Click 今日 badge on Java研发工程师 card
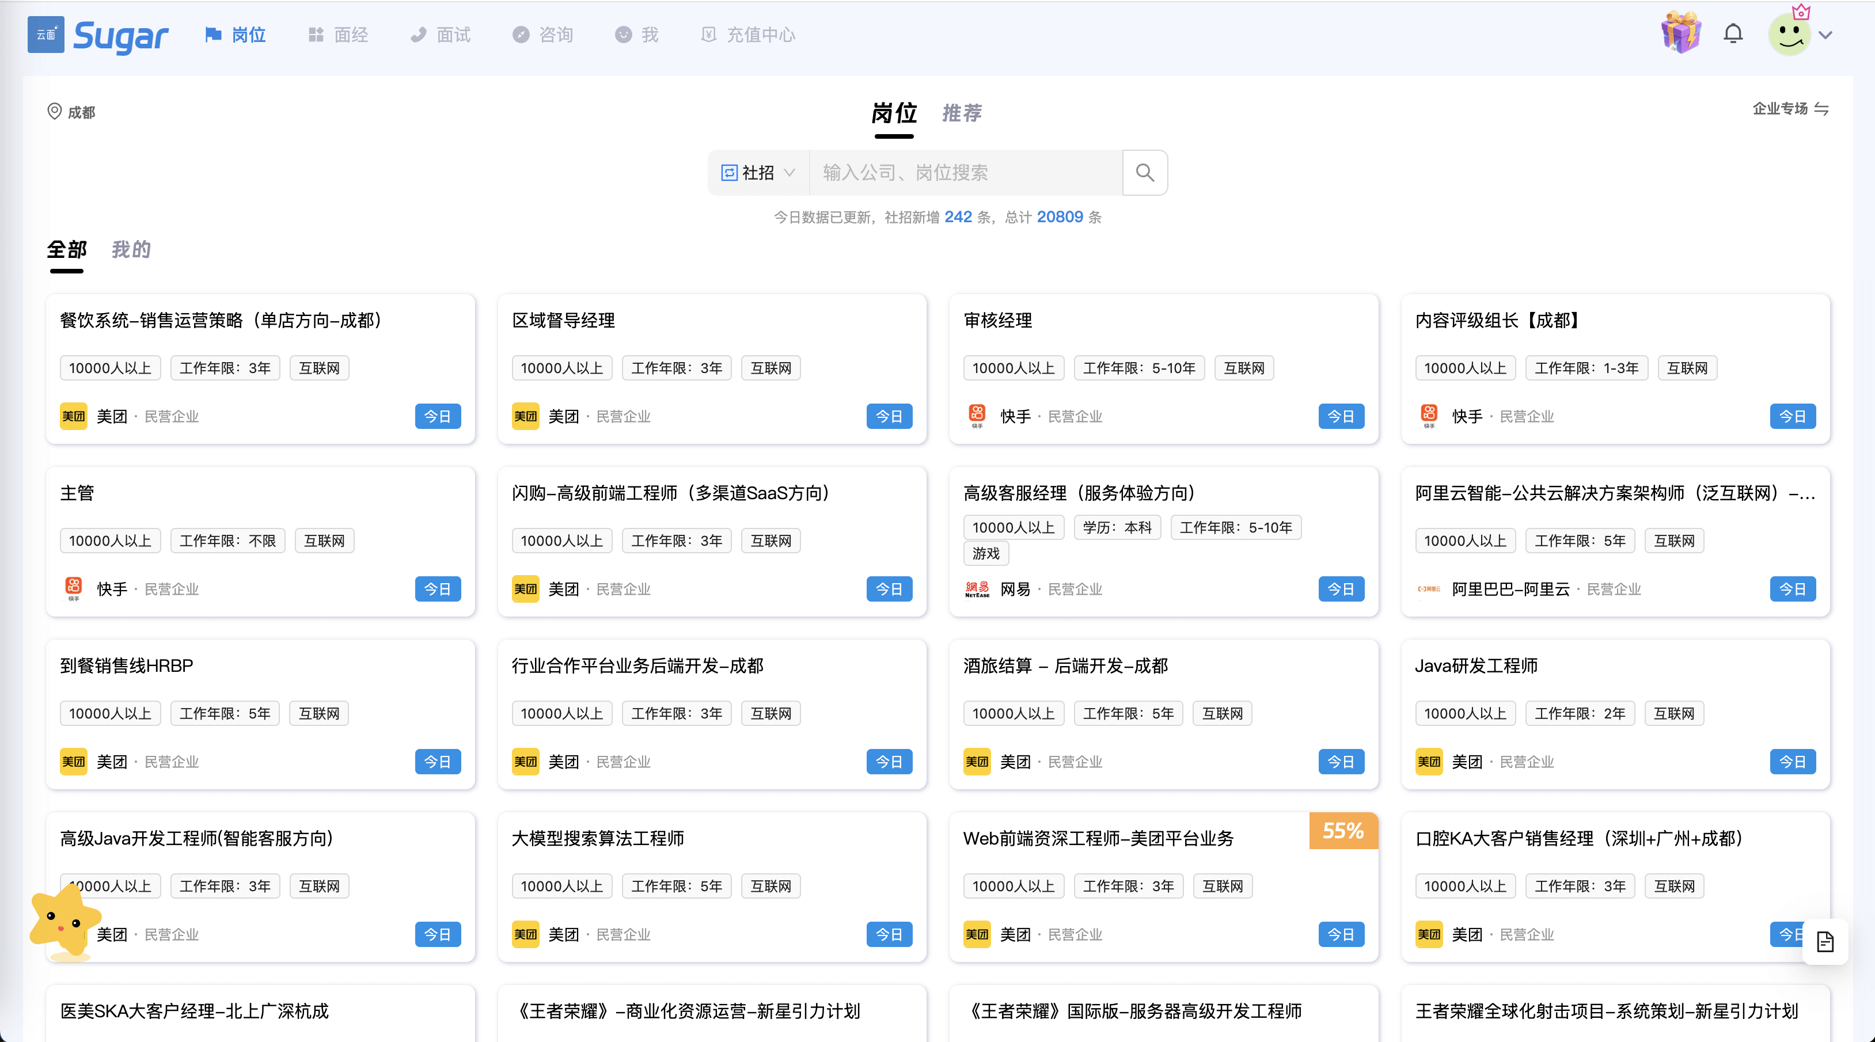1875x1042 pixels. click(1792, 762)
